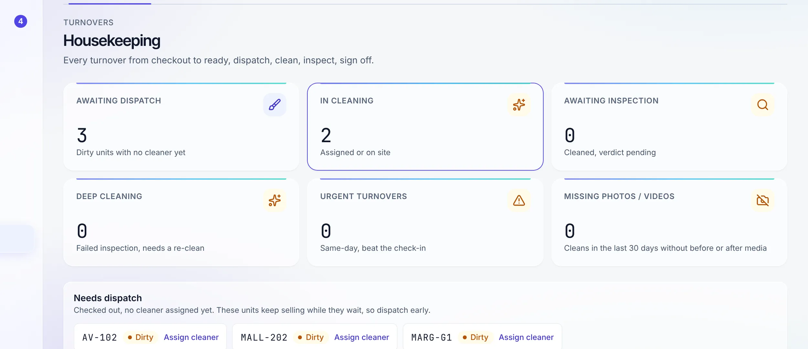The width and height of the screenshot is (808, 349).
Task: Click the Housekeeping page heading
Action: pyautogui.click(x=112, y=41)
